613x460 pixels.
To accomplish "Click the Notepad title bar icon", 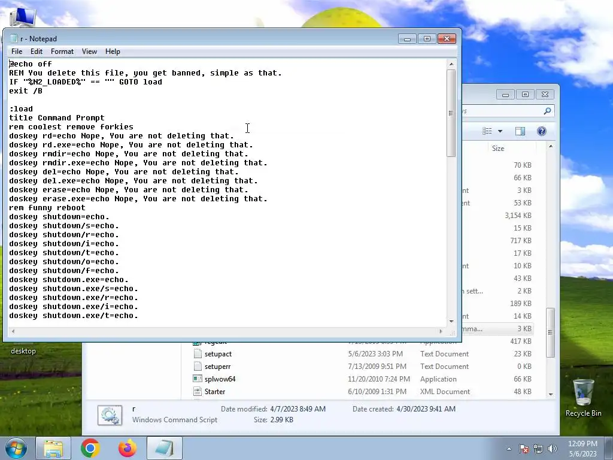I will 14,38.
